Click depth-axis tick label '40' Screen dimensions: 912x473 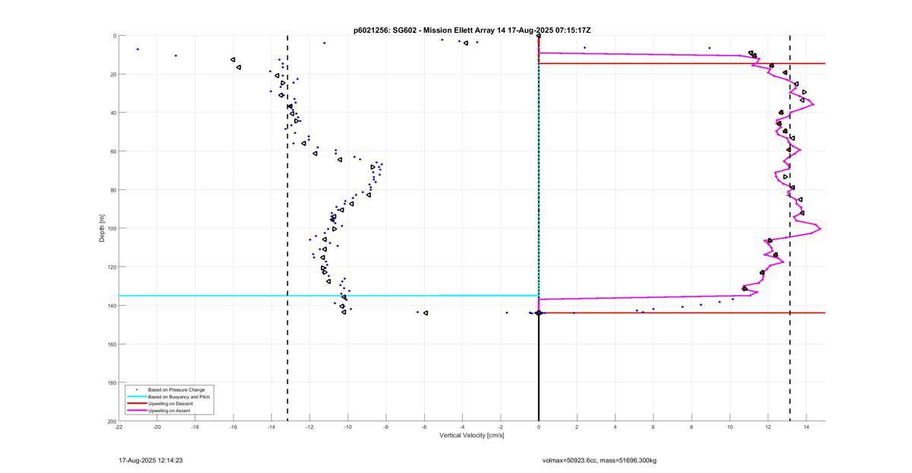click(x=112, y=113)
